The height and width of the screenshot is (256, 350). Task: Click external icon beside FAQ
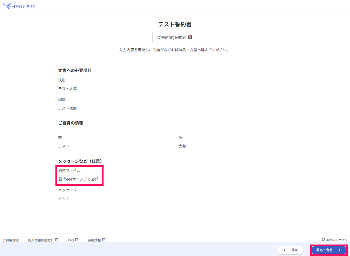[x=77, y=240]
